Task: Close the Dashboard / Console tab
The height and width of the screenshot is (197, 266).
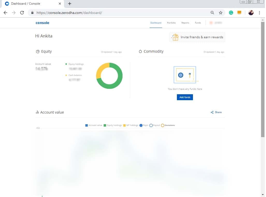Action: coord(60,4)
